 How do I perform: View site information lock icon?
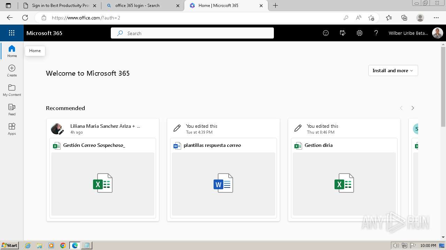(x=44, y=18)
